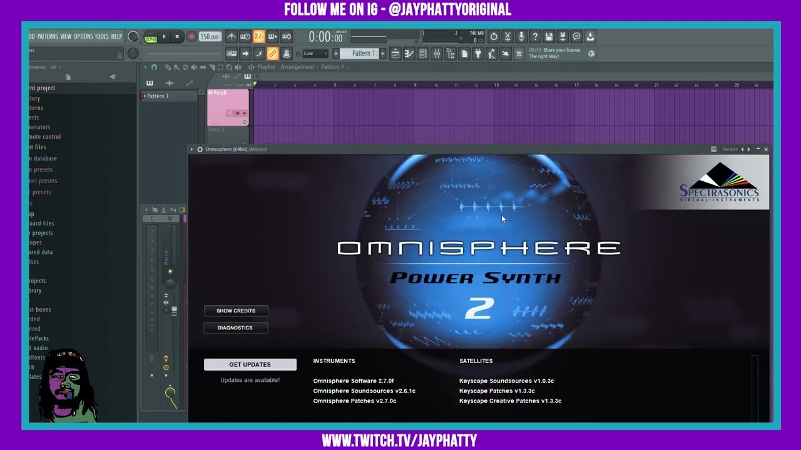Open the help question mark icon

[x=534, y=36]
